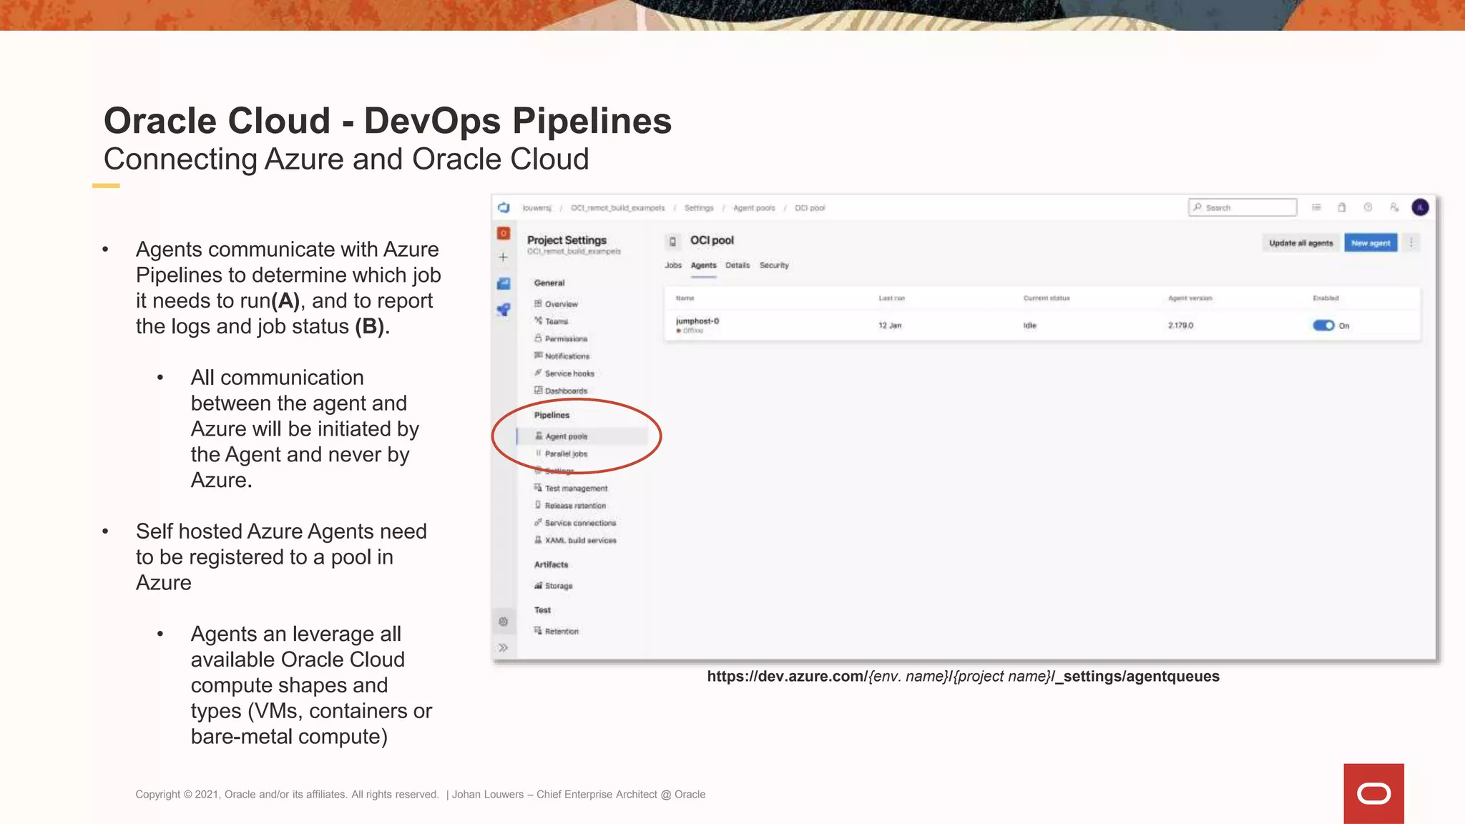Click the project settings gear icon
The width and height of the screenshot is (1465, 824).
coord(504,622)
